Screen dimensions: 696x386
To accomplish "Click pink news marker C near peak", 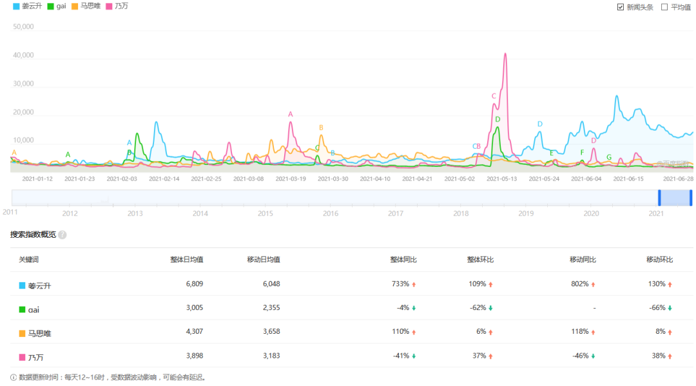I will tap(494, 96).
